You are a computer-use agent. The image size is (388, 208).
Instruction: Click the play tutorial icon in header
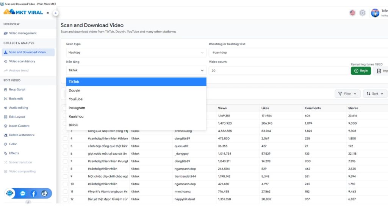point(363,13)
